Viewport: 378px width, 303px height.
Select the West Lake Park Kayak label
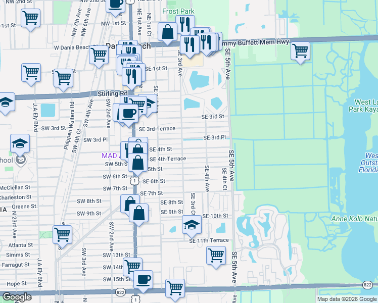point(363,106)
